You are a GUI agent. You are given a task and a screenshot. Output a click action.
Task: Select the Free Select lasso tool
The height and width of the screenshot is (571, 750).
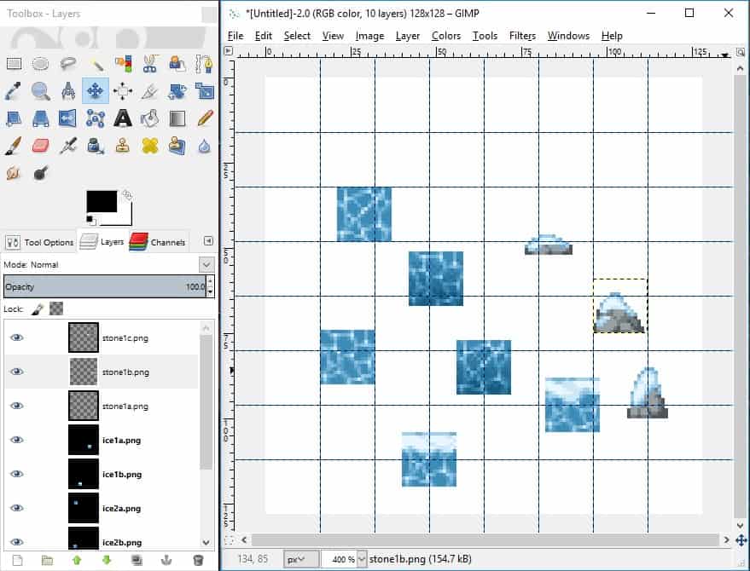point(68,64)
